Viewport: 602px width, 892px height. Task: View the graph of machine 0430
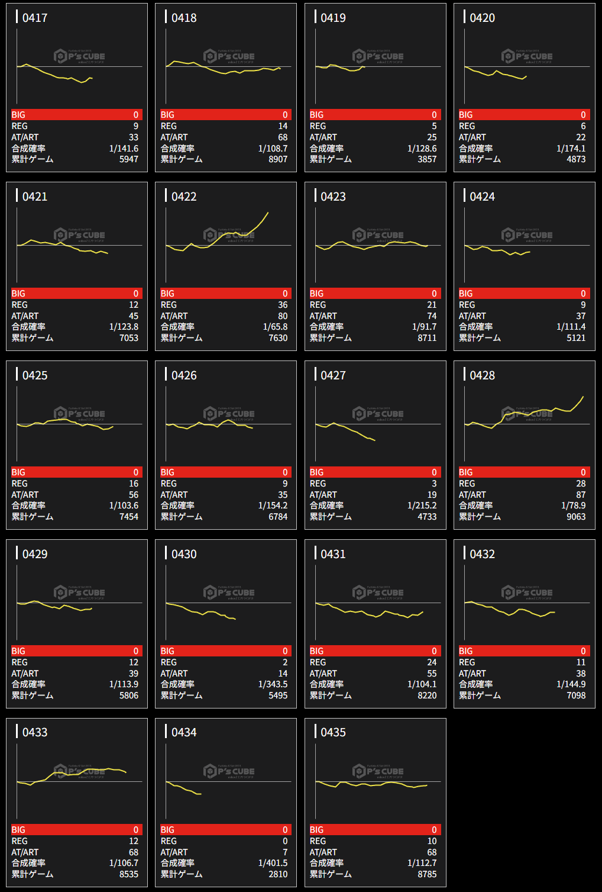click(228, 603)
